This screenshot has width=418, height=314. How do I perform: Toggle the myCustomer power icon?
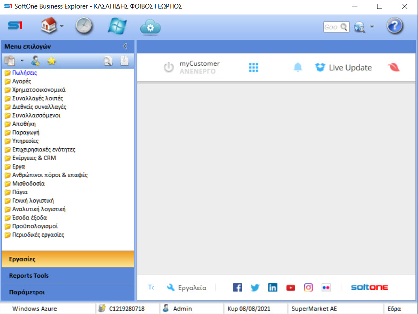coord(168,67)
